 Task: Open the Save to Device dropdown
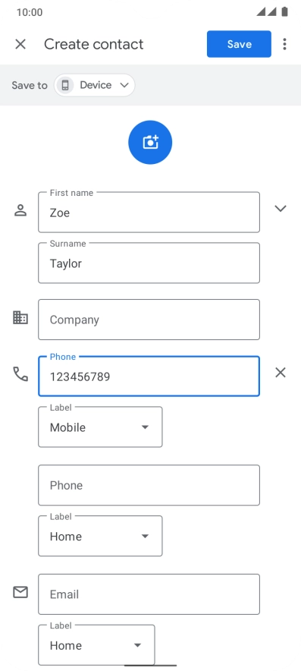click(95, 85)
